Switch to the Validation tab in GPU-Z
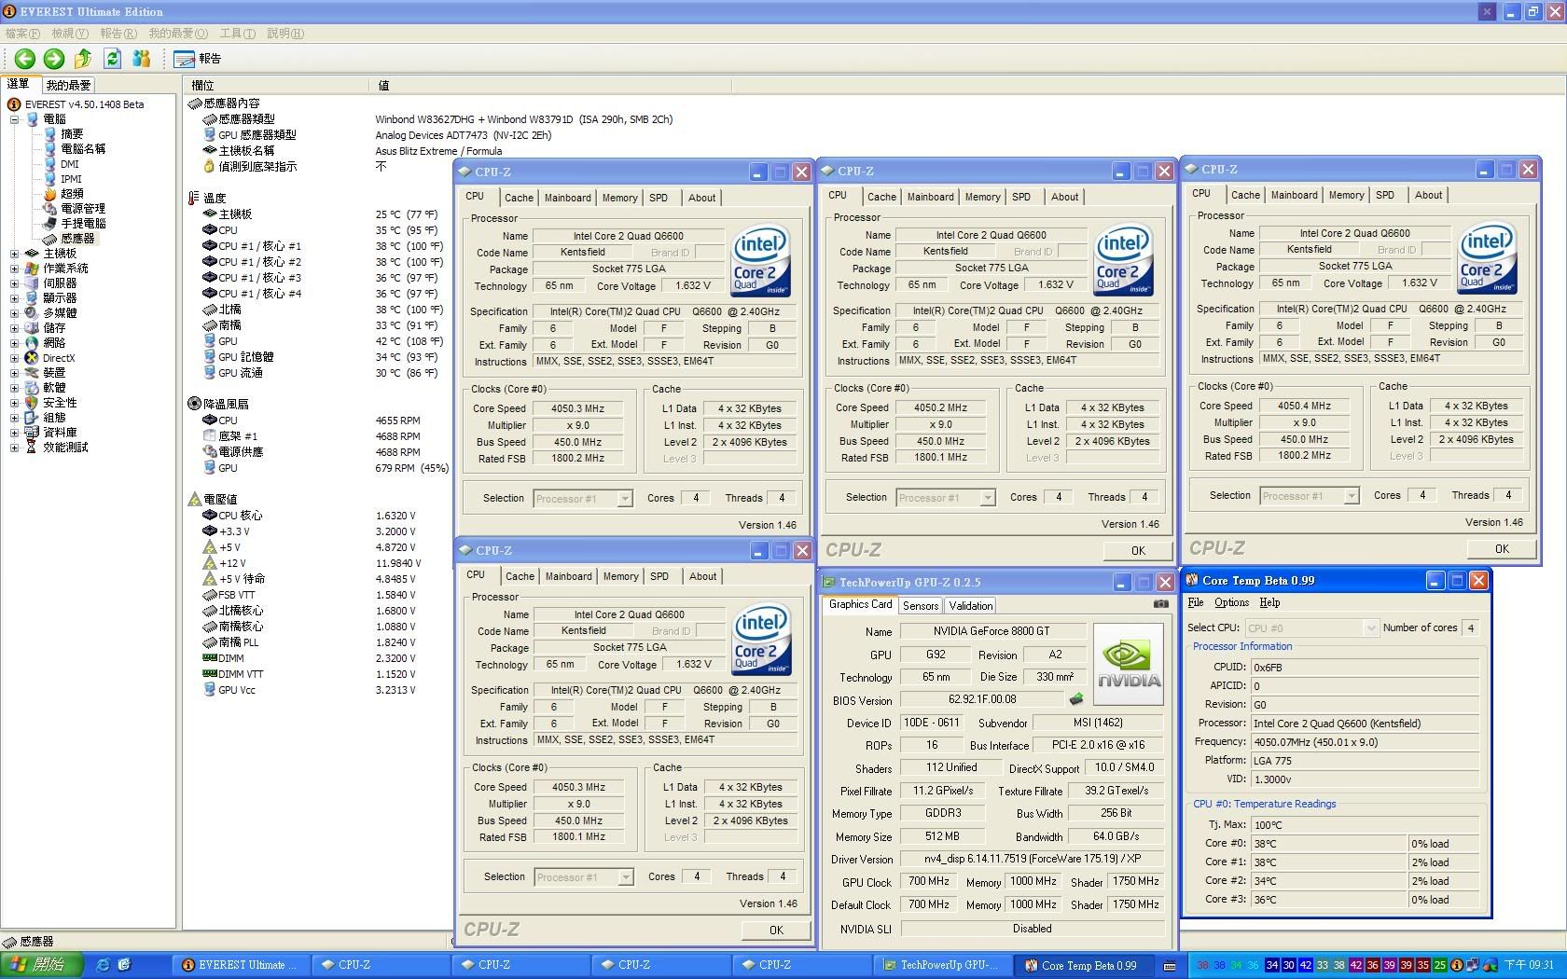 click(x=971, y=606)
